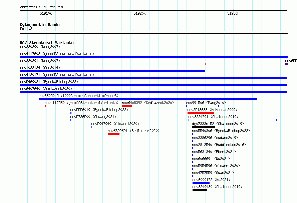
Task: Click nsv3249480 (Chaisson2019) label
Action: click(217, 187)
